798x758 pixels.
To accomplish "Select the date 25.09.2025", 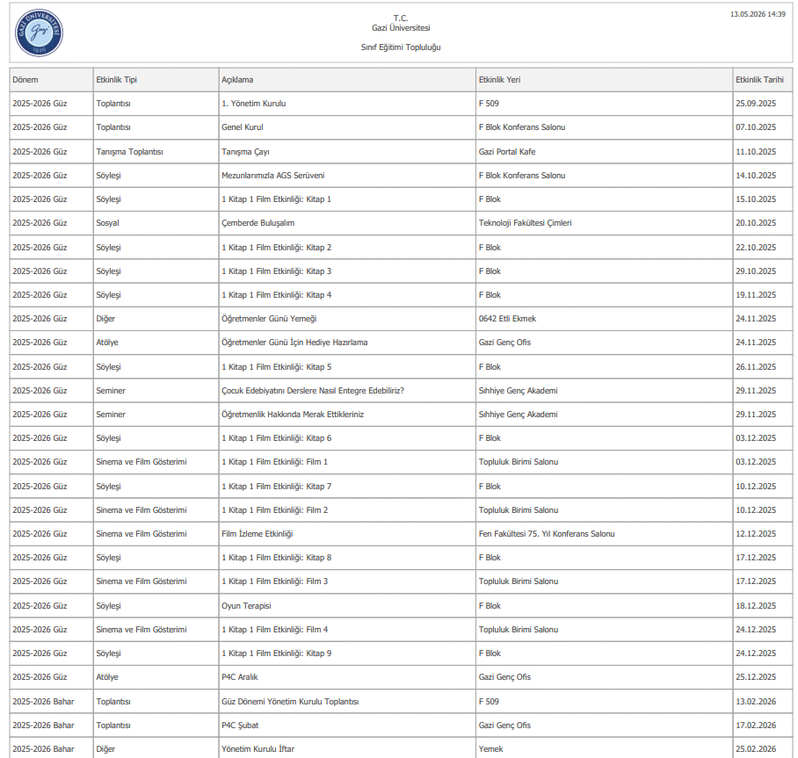I will pyautogui.click(x=762, y=104).
